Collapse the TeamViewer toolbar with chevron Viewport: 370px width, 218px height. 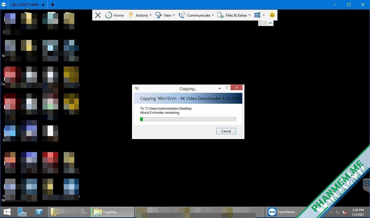click(x=271, y=23)
